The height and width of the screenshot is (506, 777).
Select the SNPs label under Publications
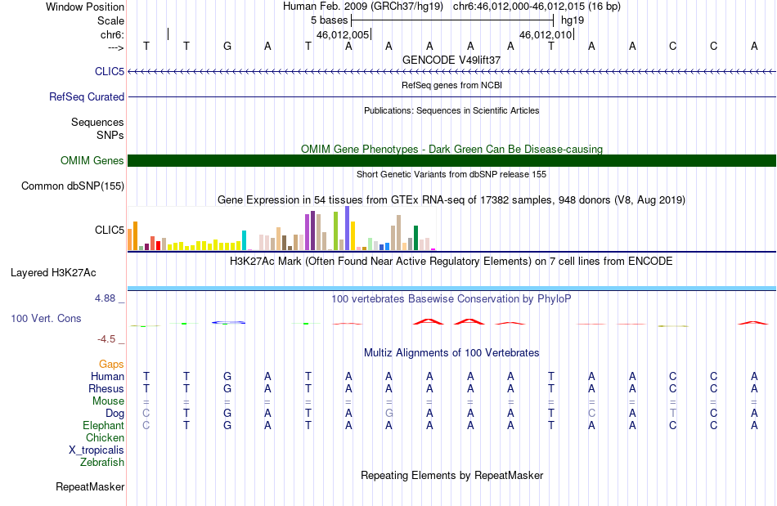(110, 135)
